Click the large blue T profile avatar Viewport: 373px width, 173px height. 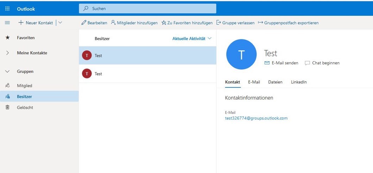241,55
